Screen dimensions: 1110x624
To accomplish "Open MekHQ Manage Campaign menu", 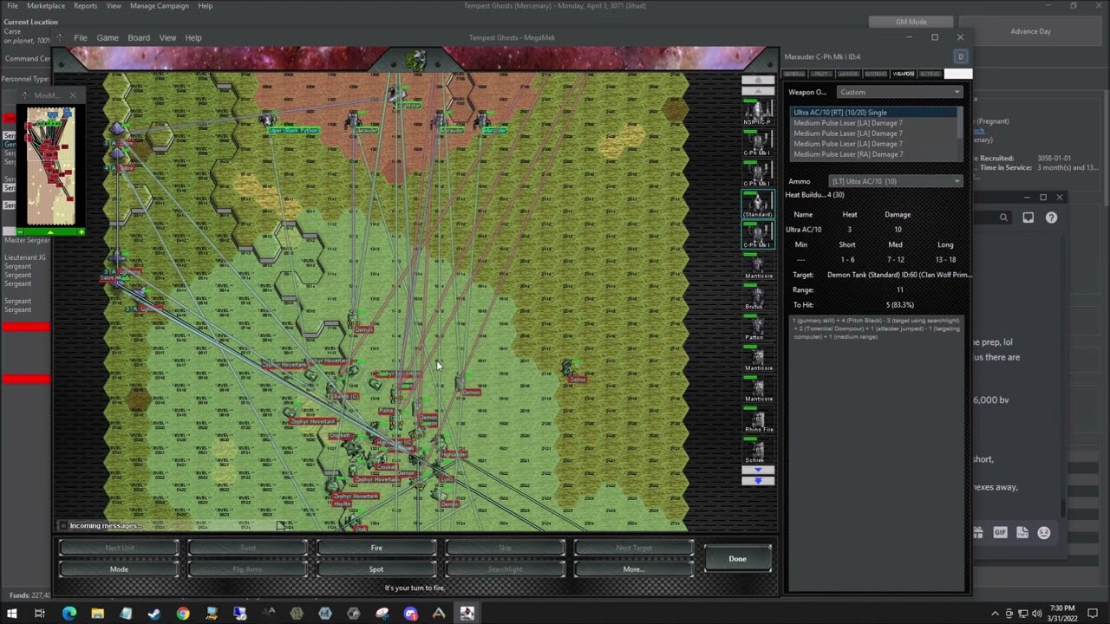I will pyautogui.click(x=160, y=6).
